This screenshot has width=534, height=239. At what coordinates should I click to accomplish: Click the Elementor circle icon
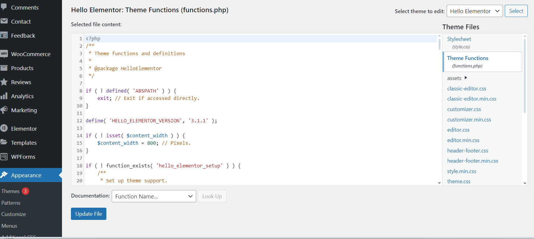(4, 128)
